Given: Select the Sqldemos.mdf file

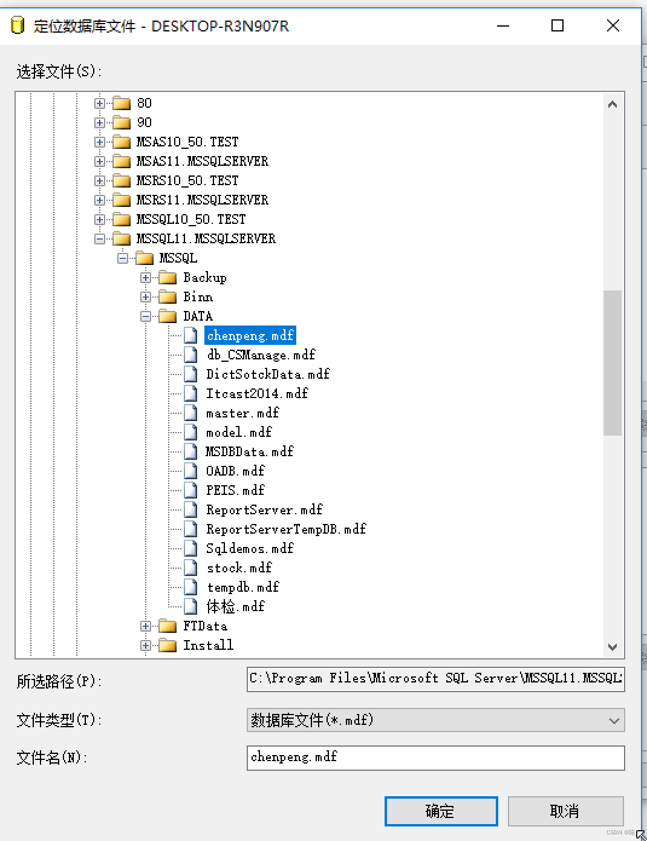Looking at the screenshot, I should (x=250, y=548).
